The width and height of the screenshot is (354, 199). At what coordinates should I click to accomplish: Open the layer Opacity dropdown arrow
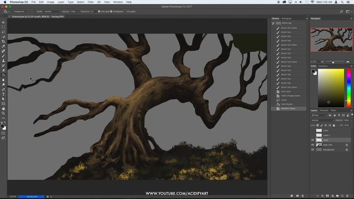point(351,121)
